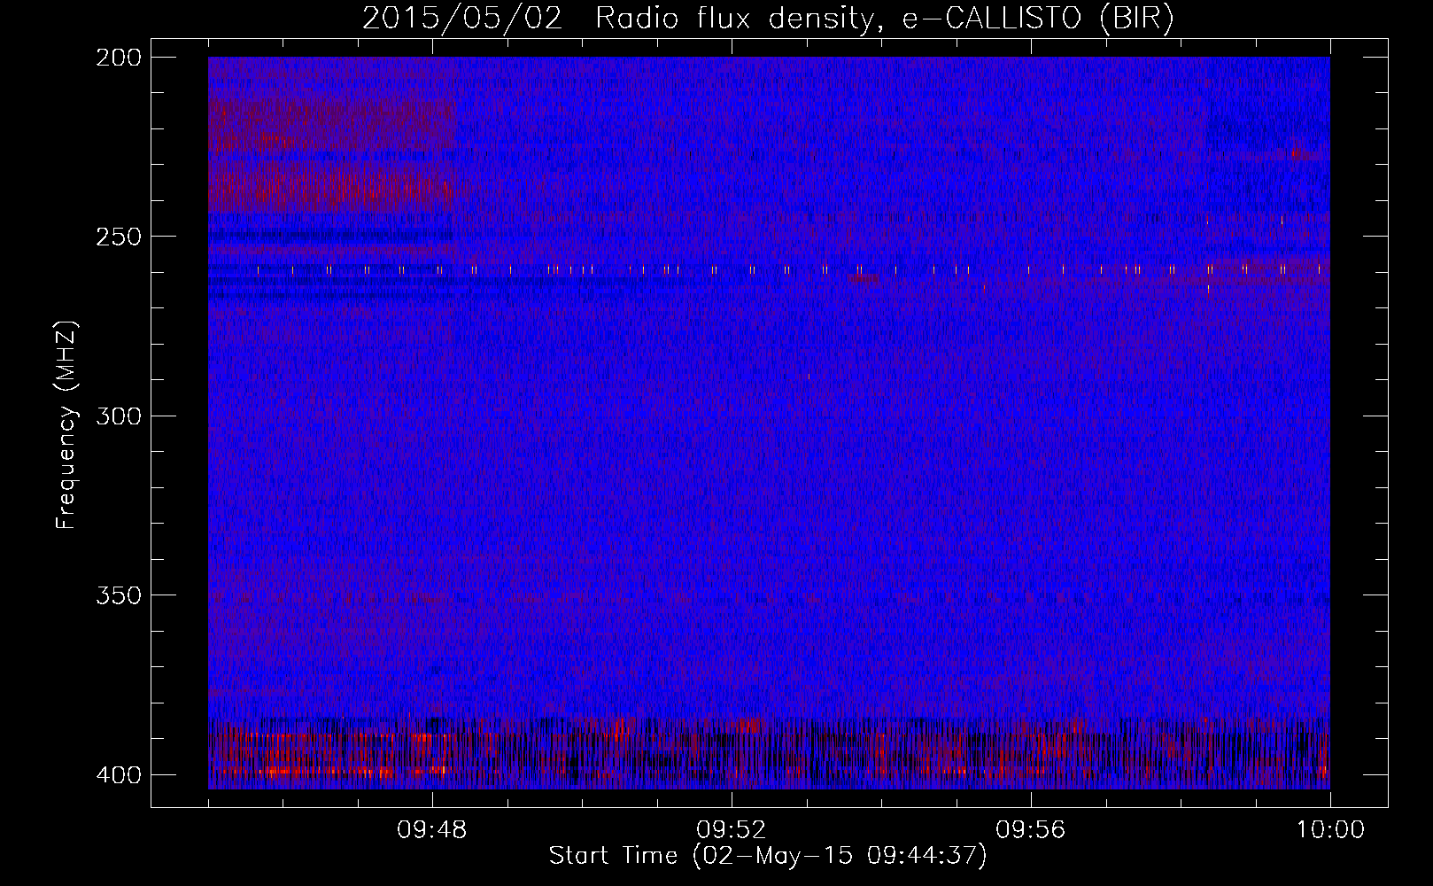Viewport: 1433px width, 886px height.
Task: Click the 'Frequency (MHZ)' axis label
Action: point(66,425)
